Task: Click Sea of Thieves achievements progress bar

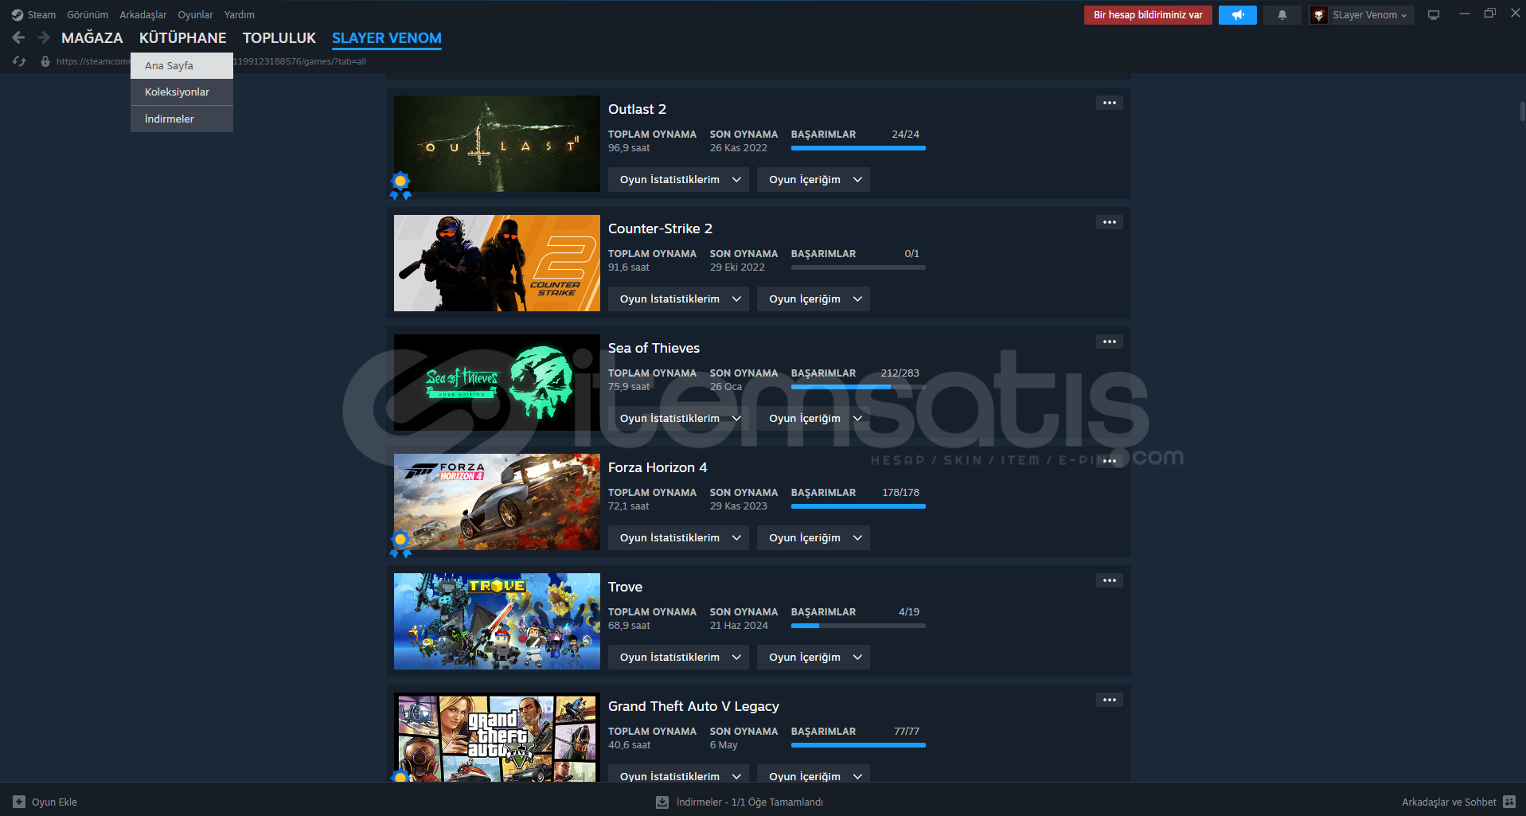Action: click(x=858, y=387)
